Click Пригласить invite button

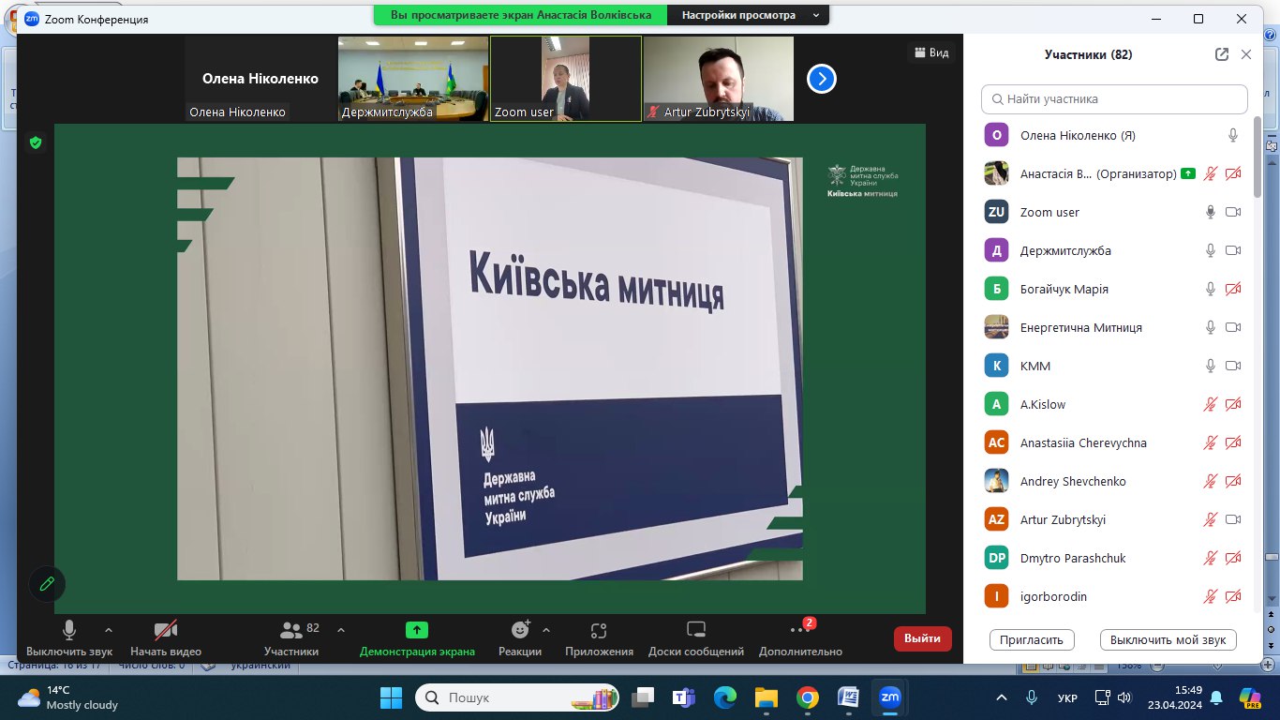click(x=1032, y=639)
